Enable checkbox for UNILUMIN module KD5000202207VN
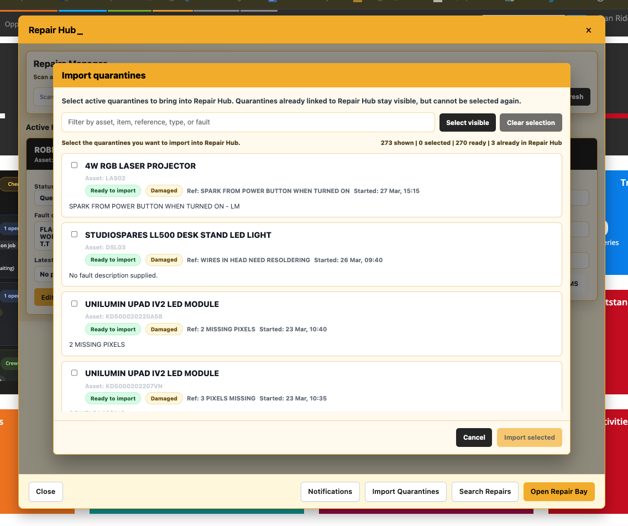628x526 pixels. click(x=74, y=372)
